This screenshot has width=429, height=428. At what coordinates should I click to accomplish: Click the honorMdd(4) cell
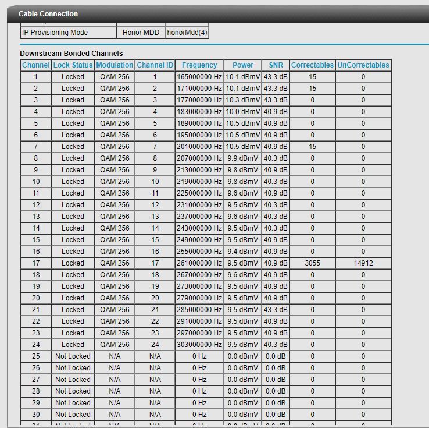click(x=187, y=33)
